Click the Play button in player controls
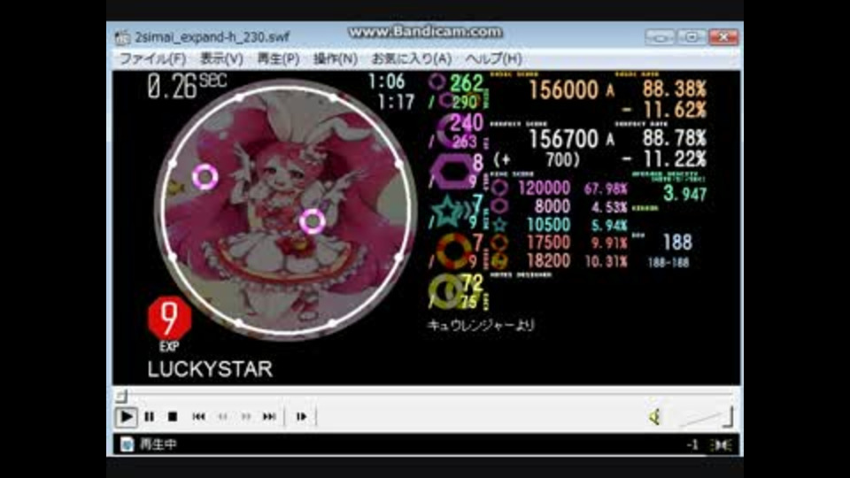 coord(126,417)
